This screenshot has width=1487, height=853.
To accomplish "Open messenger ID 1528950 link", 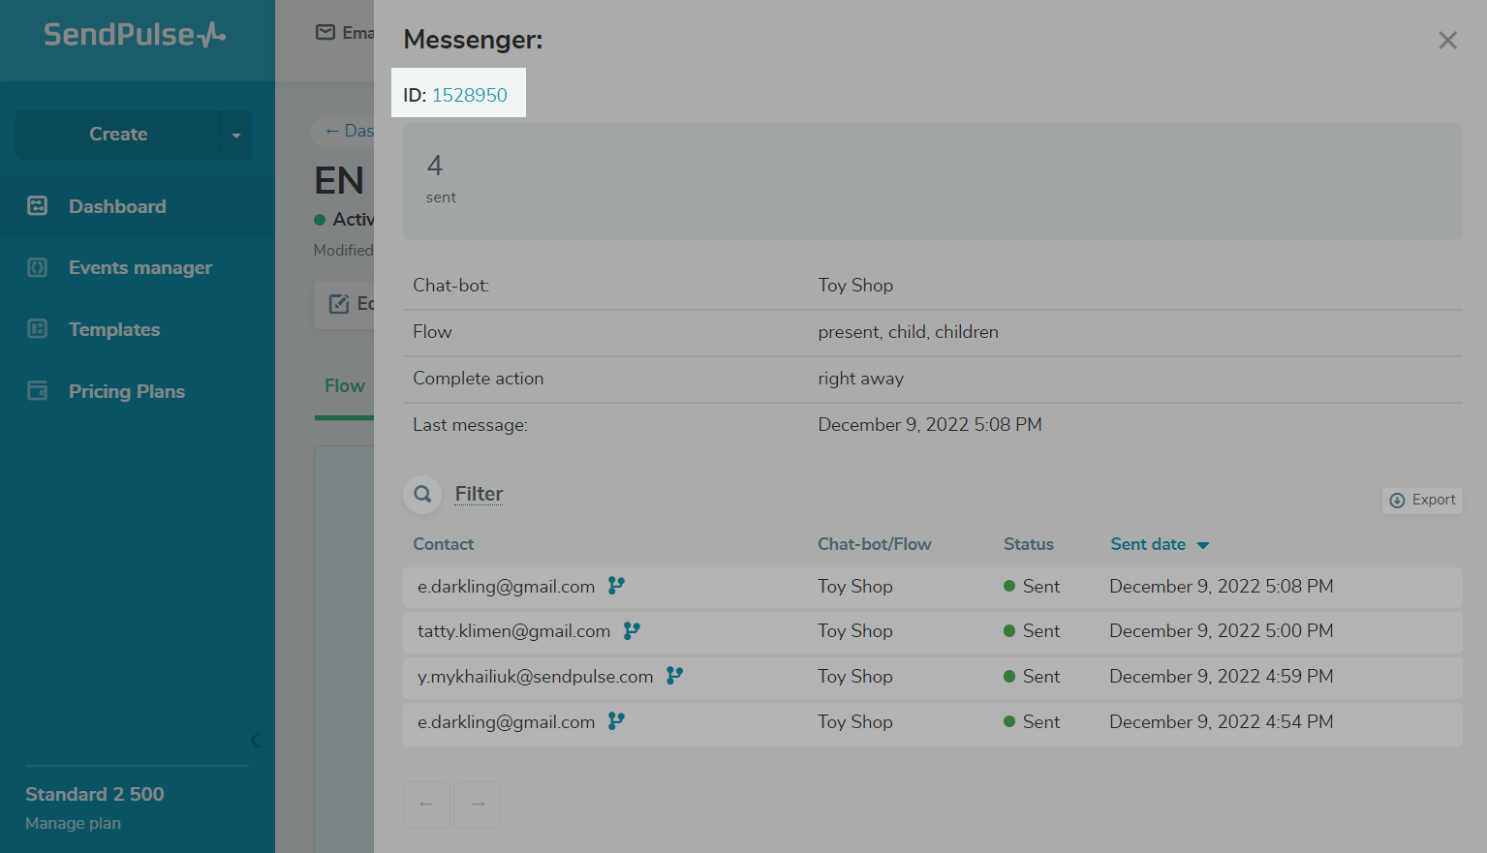I will point(470,95).
